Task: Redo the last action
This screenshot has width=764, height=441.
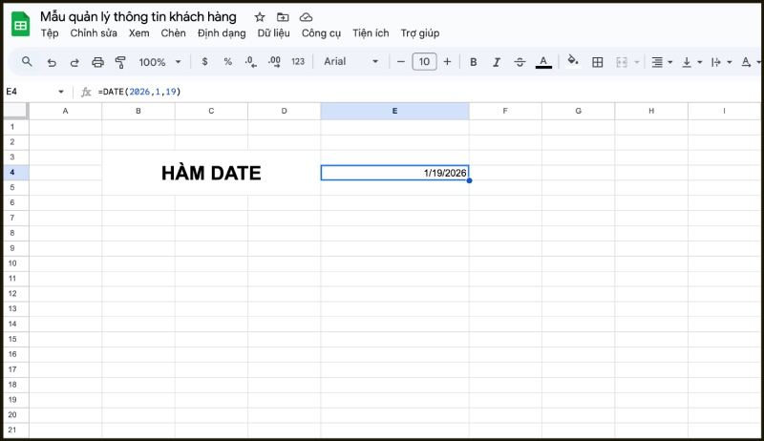Action: point(74,62)
